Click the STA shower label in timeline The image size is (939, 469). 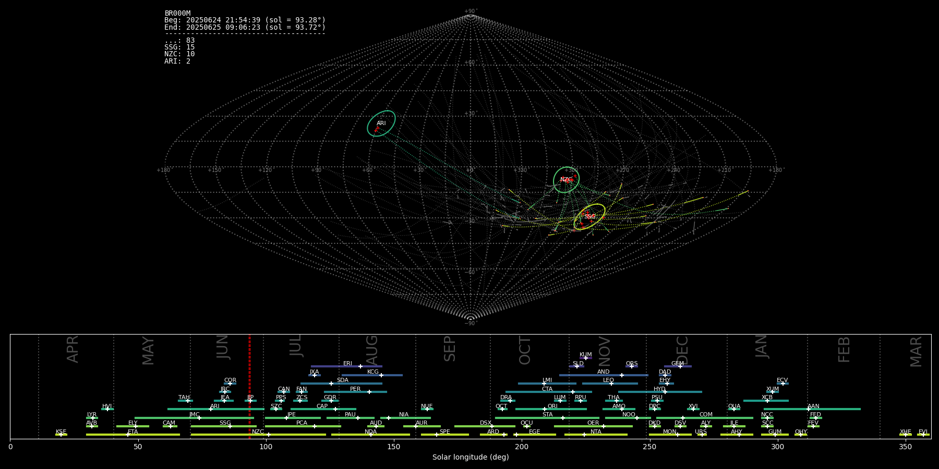coord(548,415)
